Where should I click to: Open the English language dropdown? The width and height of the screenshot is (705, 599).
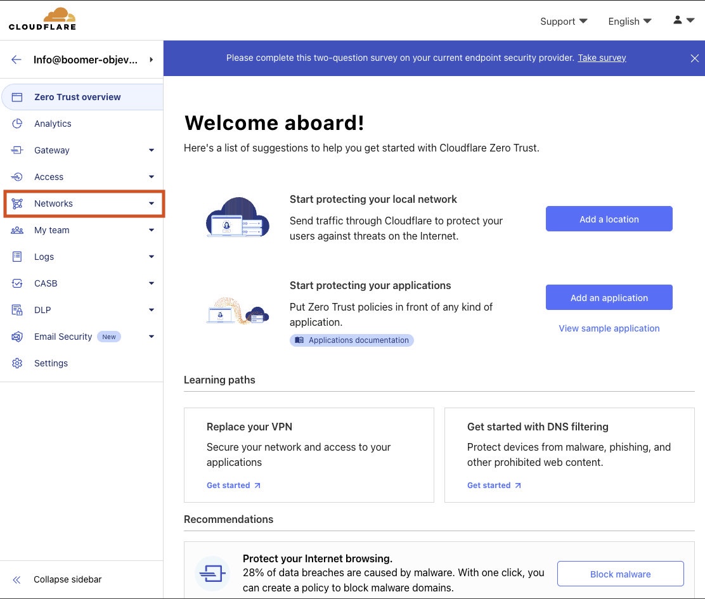coord(629,22)
